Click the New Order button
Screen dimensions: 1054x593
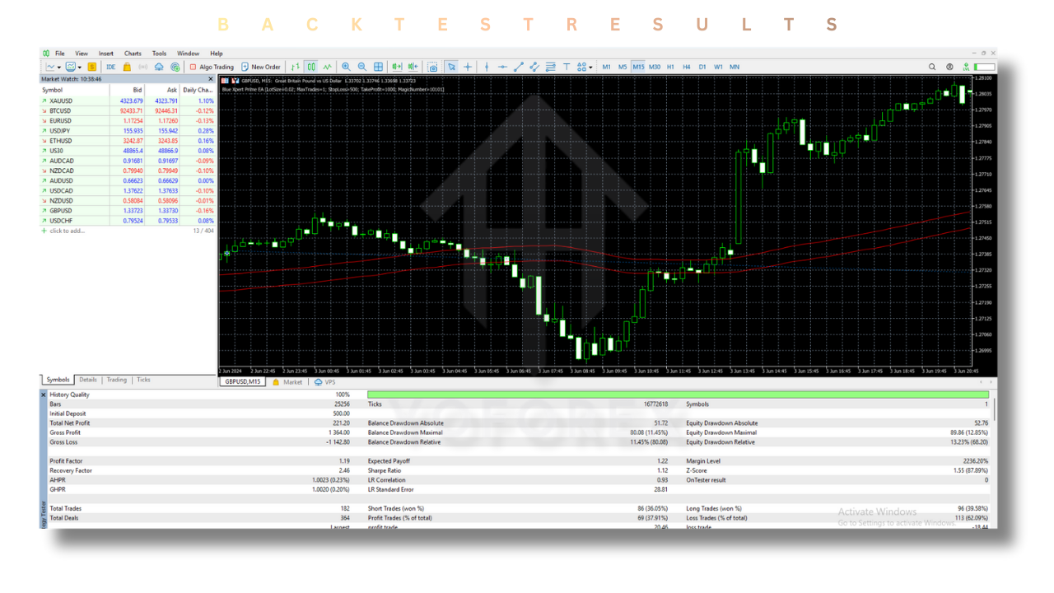tap(261, 67)
